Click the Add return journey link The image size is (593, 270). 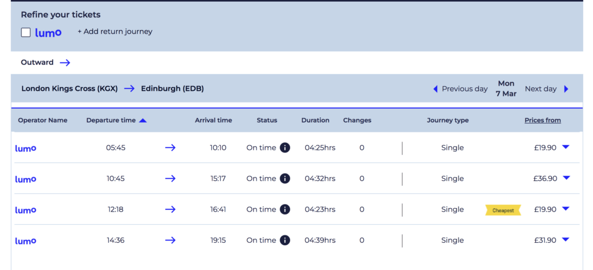coord(115,32)
